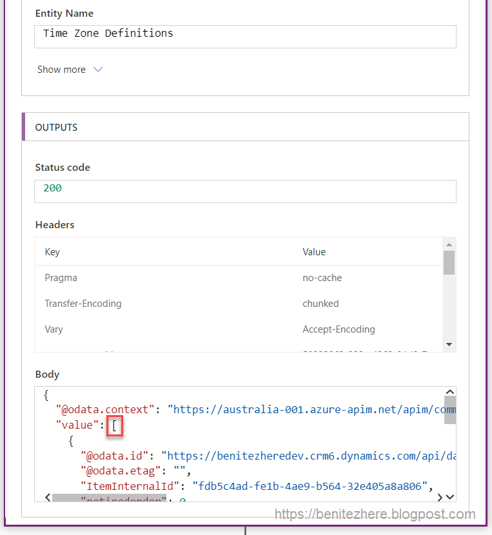This screenshot has height=535, width=492.
Task: Click the Key column header
Action: (52, 252)
